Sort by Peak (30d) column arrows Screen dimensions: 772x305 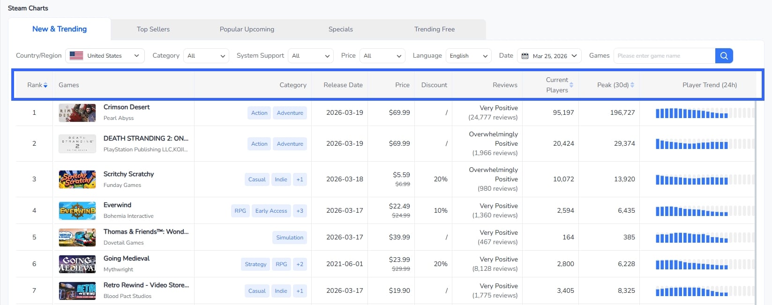point(632,85)
